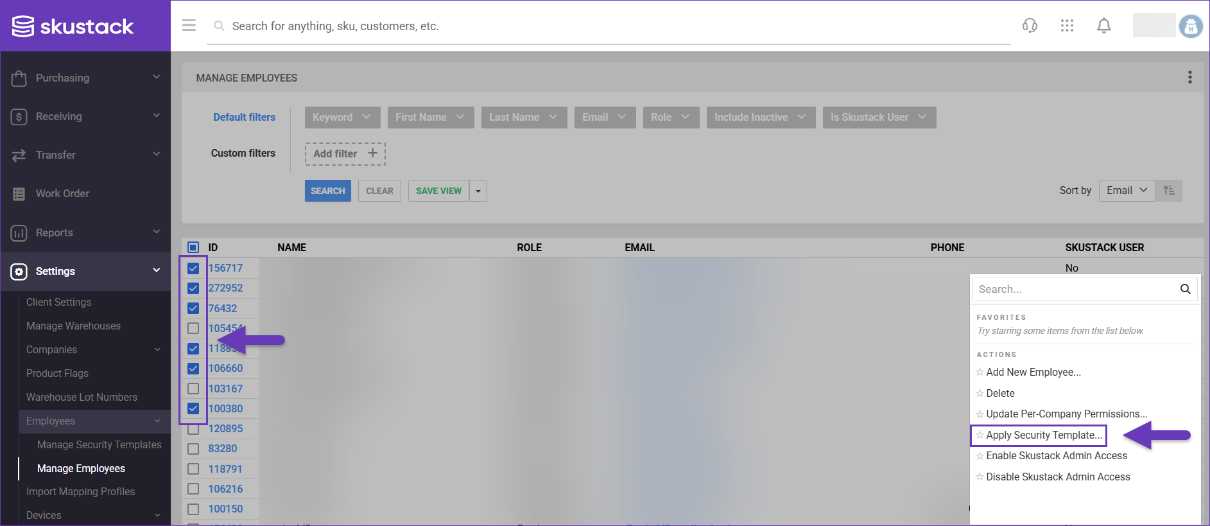1210x526 pixels.
Task: Click the actions panel search field
Action: coord(1075,289)
